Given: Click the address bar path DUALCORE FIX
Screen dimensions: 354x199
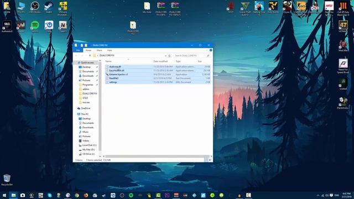Looking at the screenshot, I should 107,55.
